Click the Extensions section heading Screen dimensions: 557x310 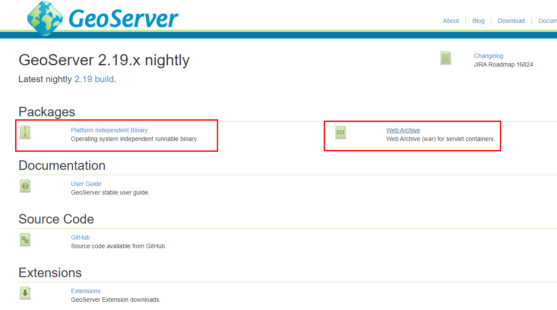point(50,273)
